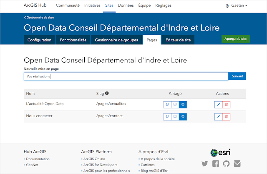Click the pencil icon for Nous contacter
Screen dimensions: 267x174
[219, 117]
